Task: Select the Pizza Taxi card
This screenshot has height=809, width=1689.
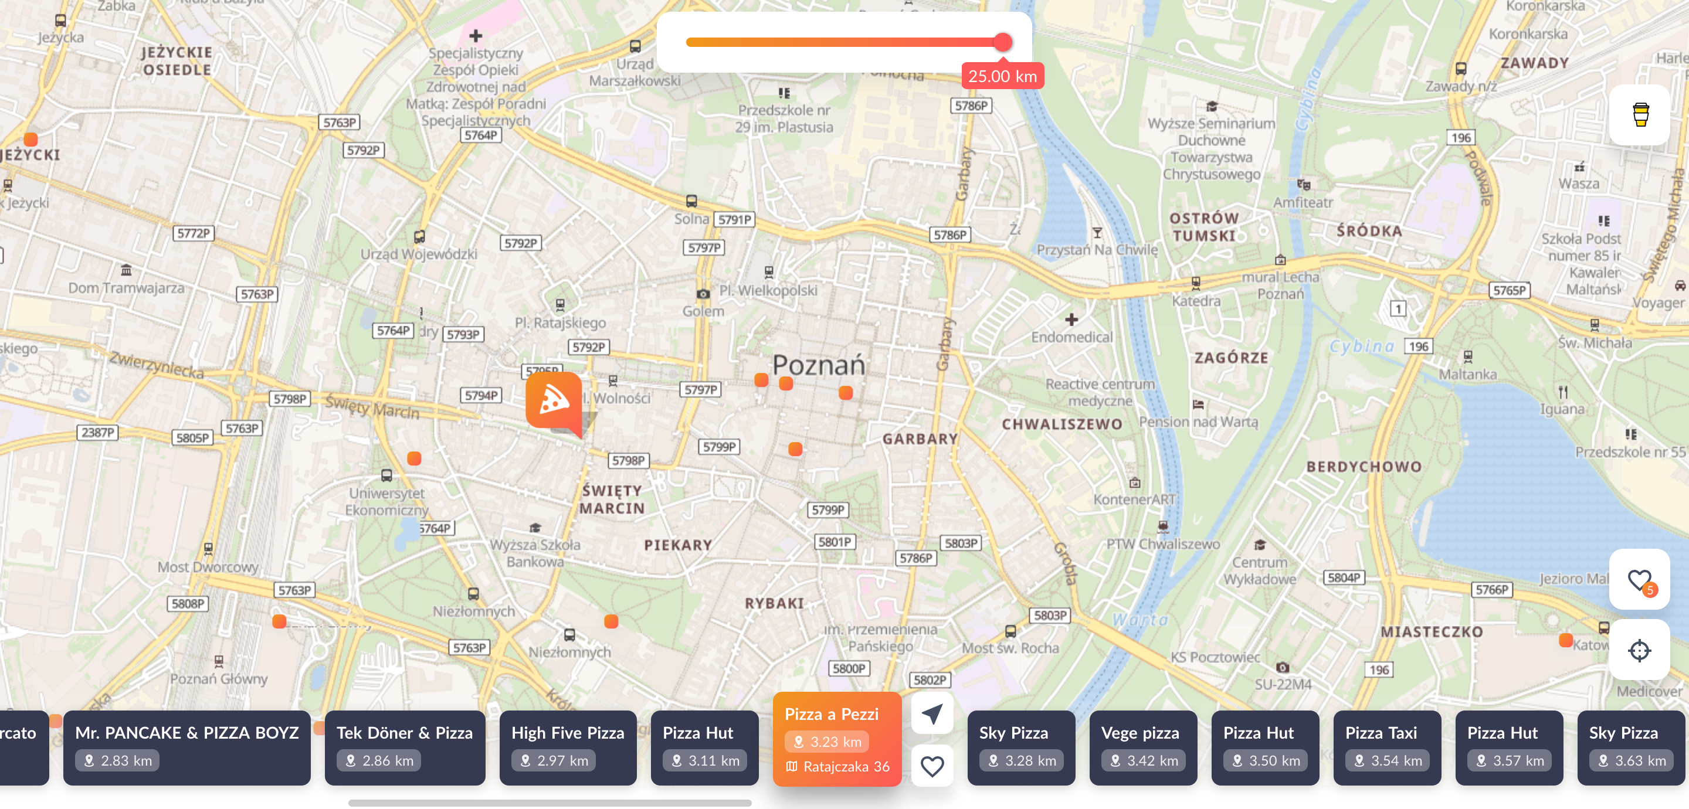Action: [x=1387, y=747]
